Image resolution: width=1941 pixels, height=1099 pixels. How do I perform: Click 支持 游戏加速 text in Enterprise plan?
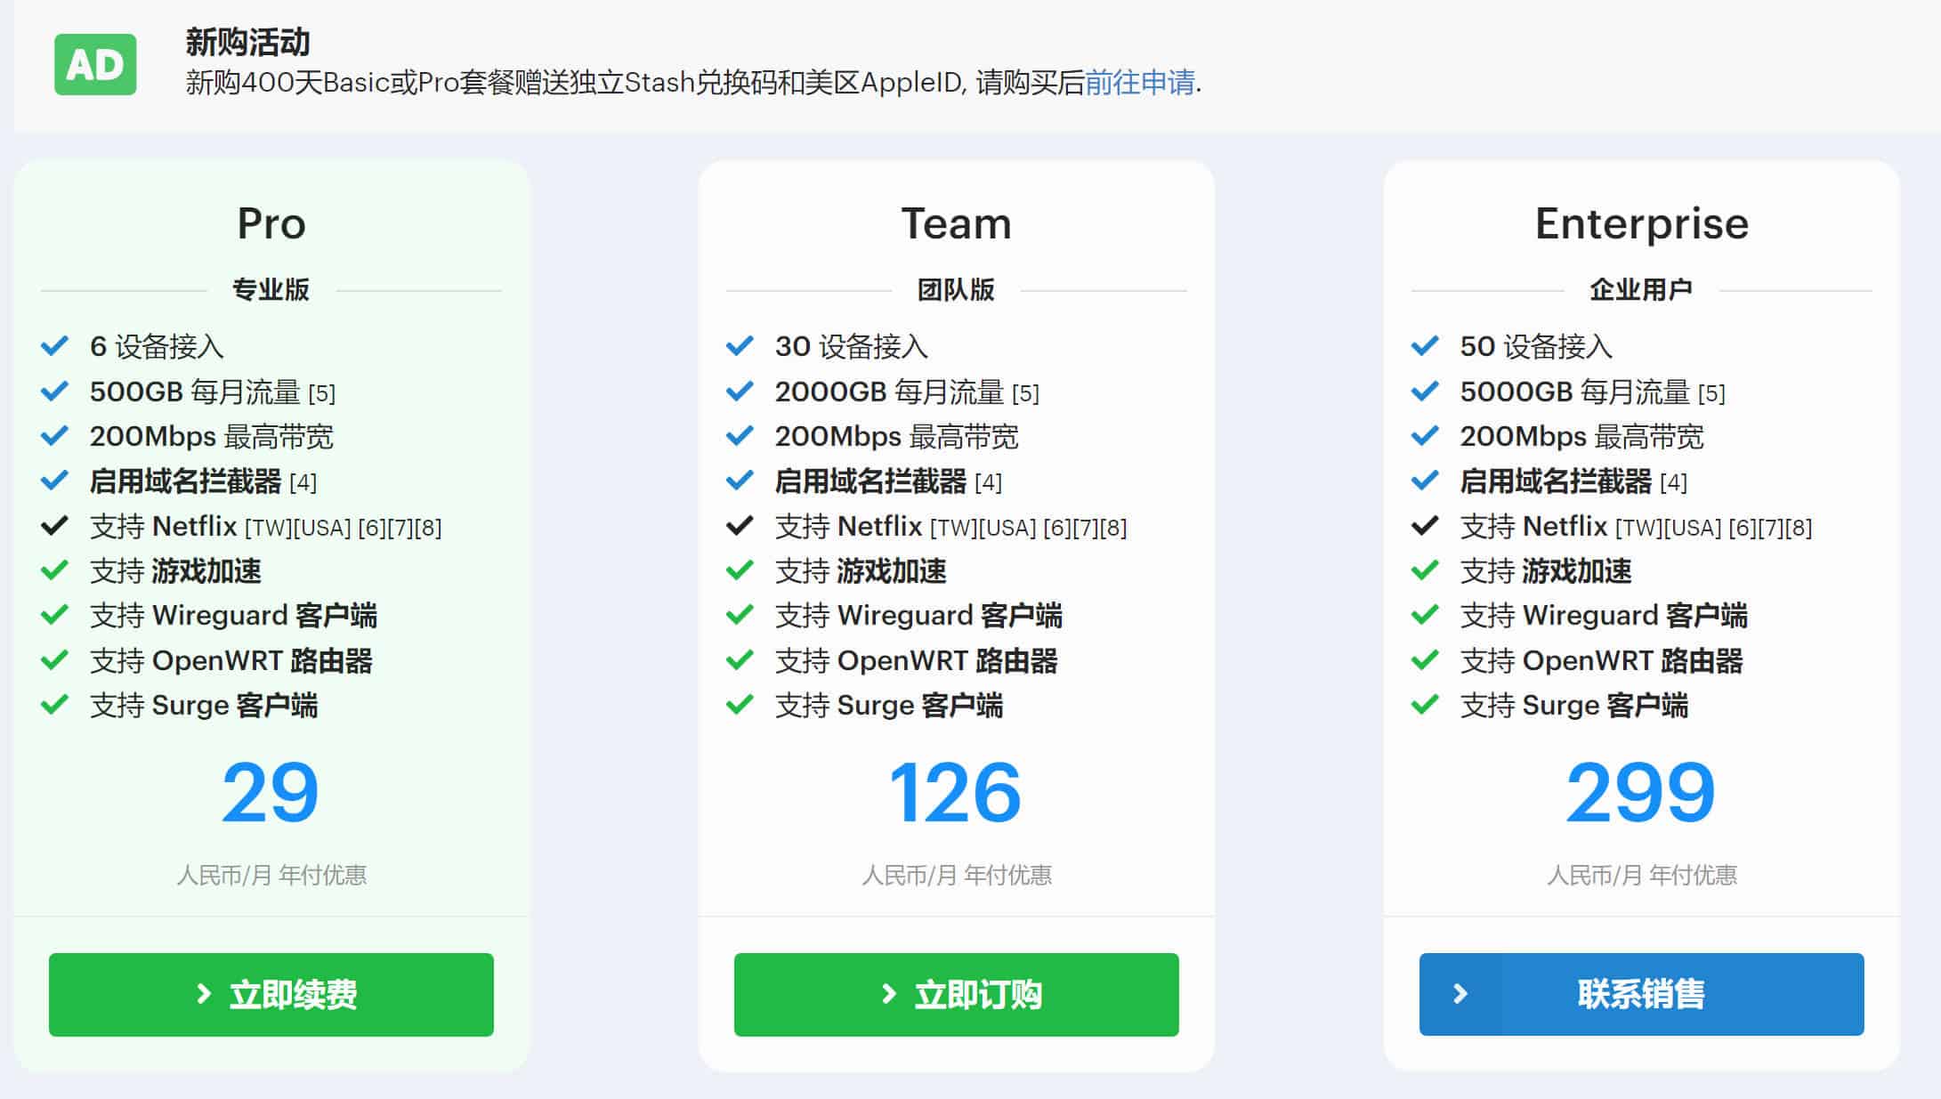pos(1546,571)
